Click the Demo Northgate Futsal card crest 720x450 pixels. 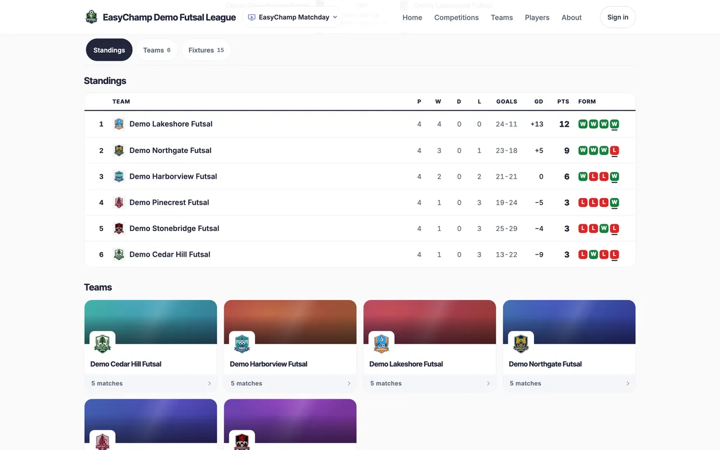pos(521,344)
